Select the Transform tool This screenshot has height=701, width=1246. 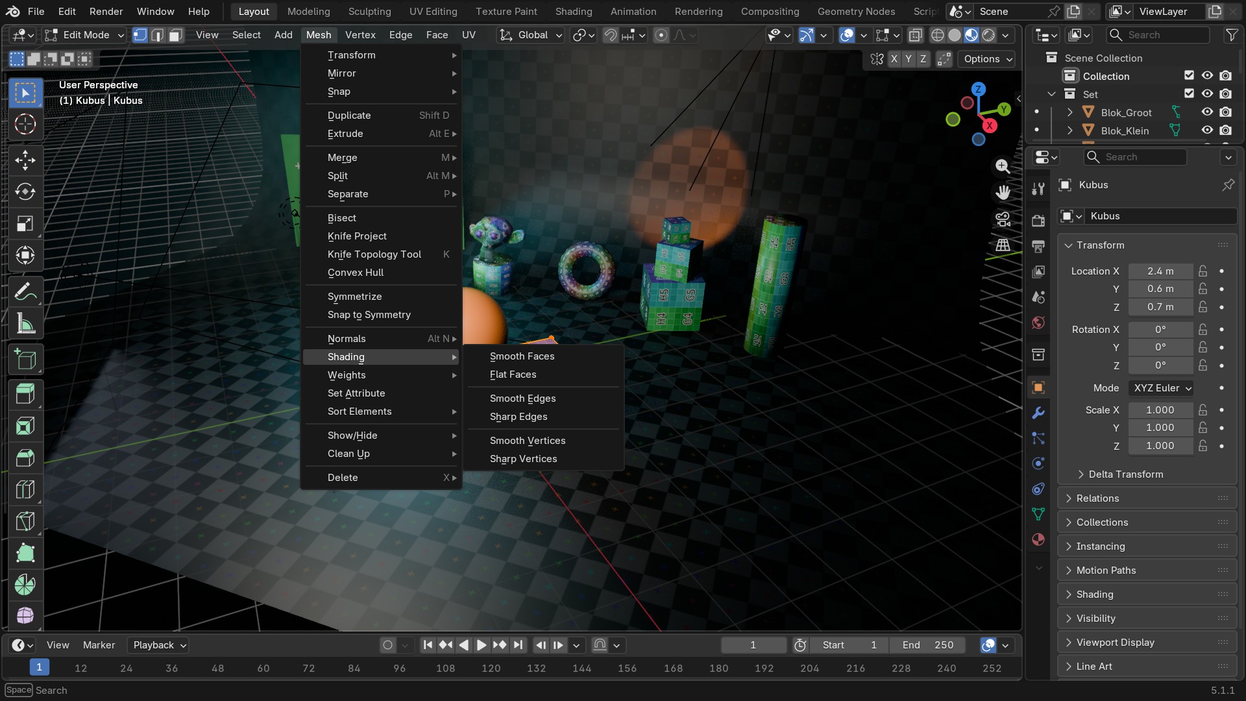click(25, 256)
